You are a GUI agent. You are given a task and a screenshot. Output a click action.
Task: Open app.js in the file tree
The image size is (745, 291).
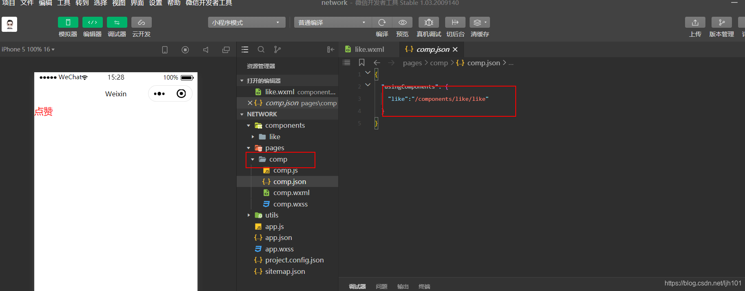[287, 227]
